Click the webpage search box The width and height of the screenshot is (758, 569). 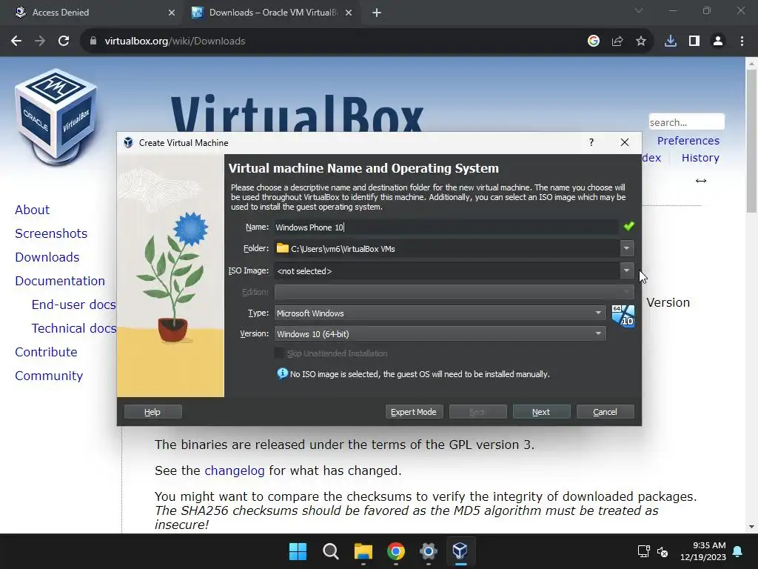[686, 122]
